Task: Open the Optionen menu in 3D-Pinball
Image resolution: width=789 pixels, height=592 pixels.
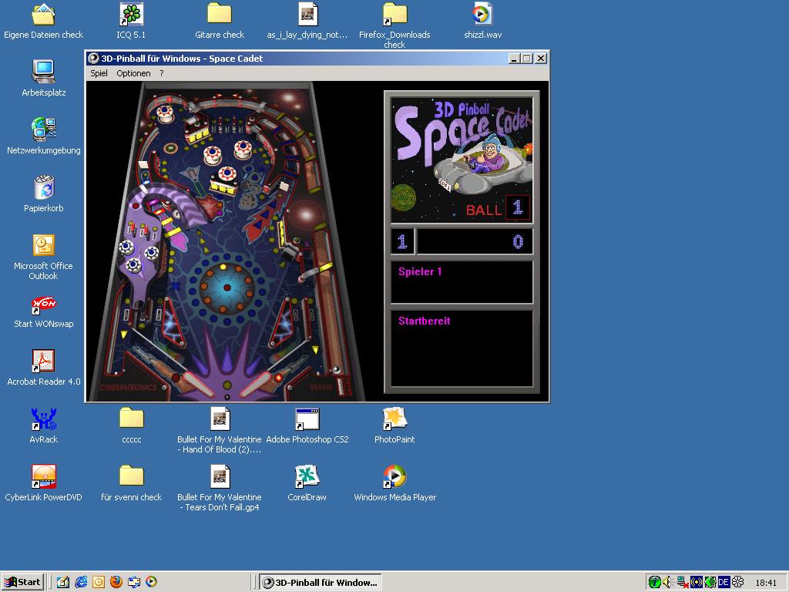Action: coord(133,73)
